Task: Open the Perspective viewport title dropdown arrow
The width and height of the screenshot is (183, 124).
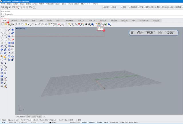Action: 27,29
